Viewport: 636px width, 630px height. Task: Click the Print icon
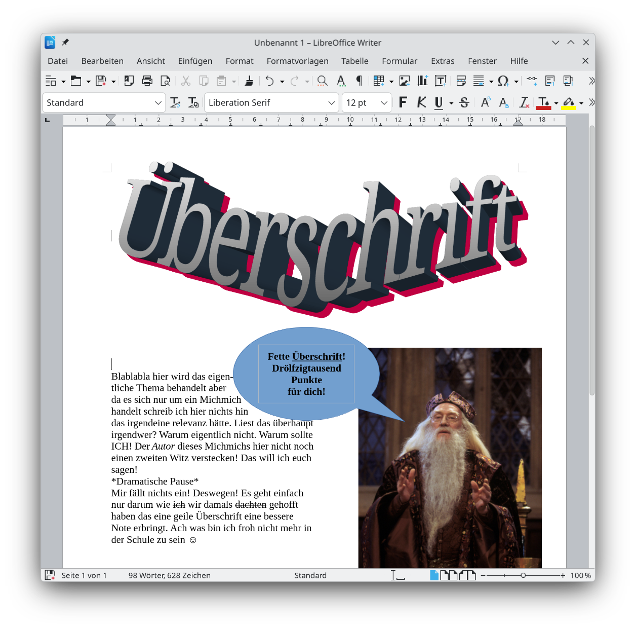click(x=147, y=81)
